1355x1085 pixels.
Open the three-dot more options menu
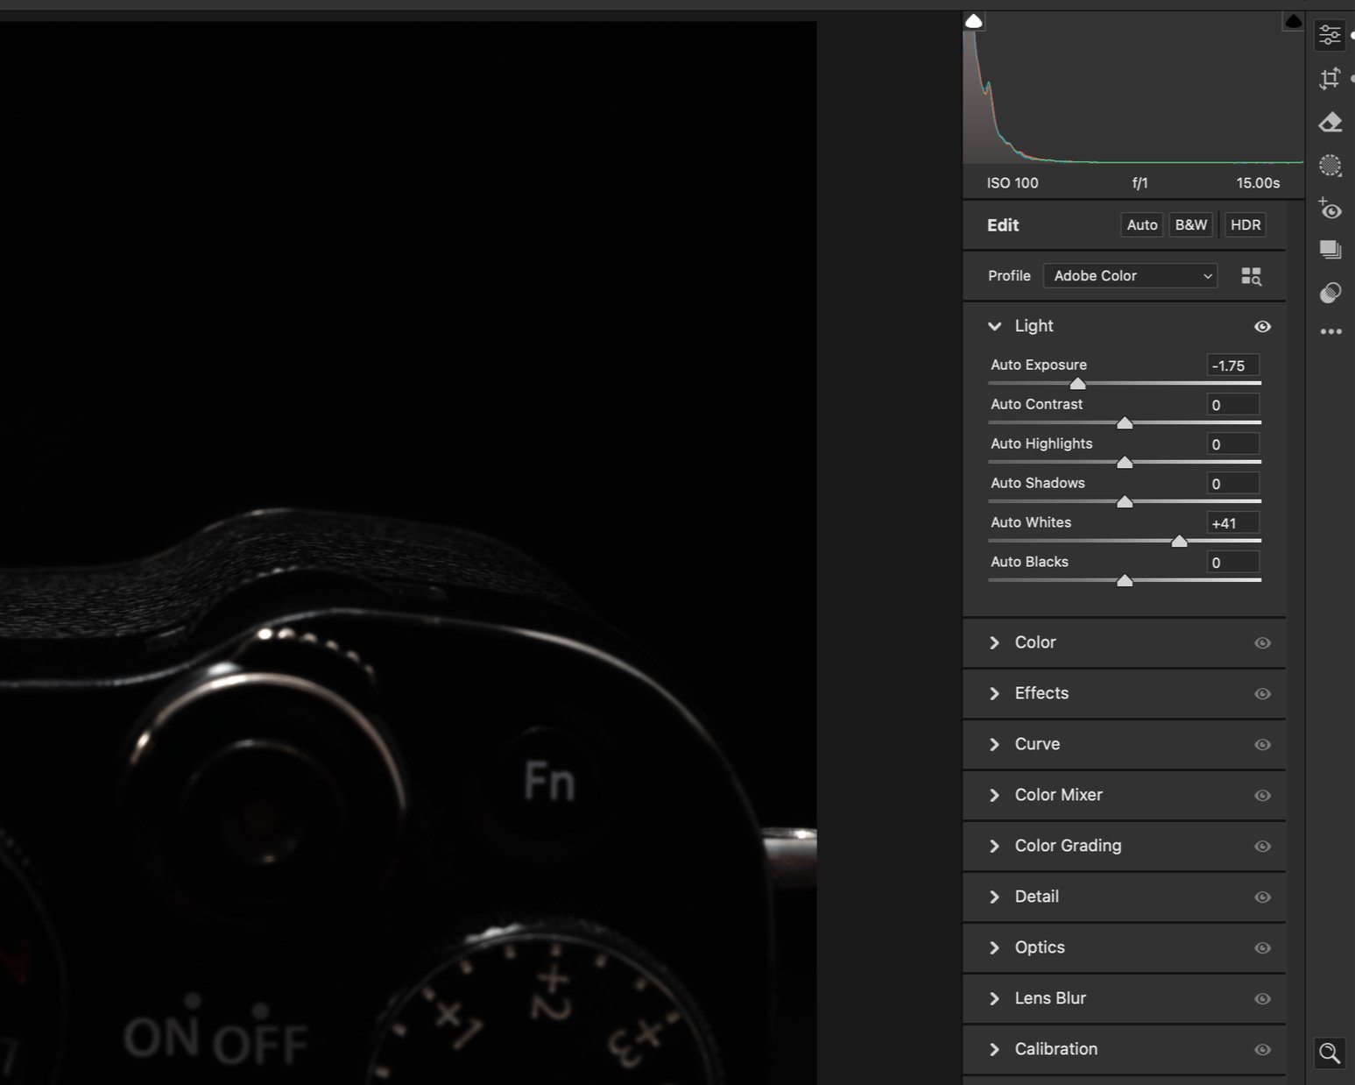click(x=1330, y=331)
